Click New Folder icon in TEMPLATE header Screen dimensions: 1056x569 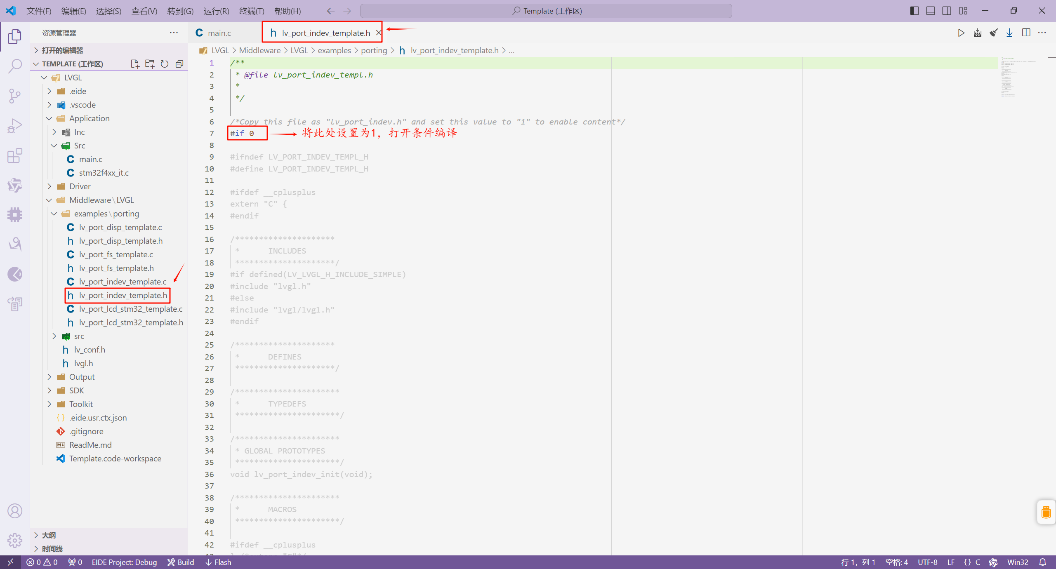(x=150, y=64)
